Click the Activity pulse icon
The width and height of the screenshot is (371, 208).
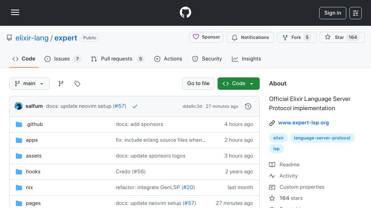[x=272, y=176]
